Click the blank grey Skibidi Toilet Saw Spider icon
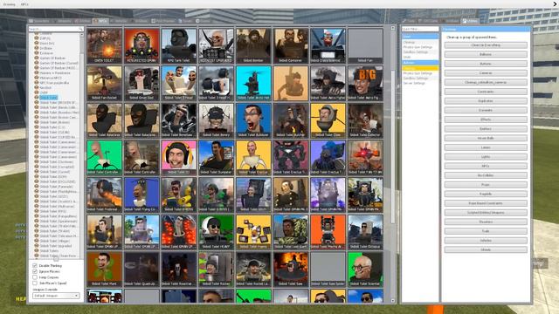Screen dimensions: 559x314 pyautogui.click(x=328, y=270)
